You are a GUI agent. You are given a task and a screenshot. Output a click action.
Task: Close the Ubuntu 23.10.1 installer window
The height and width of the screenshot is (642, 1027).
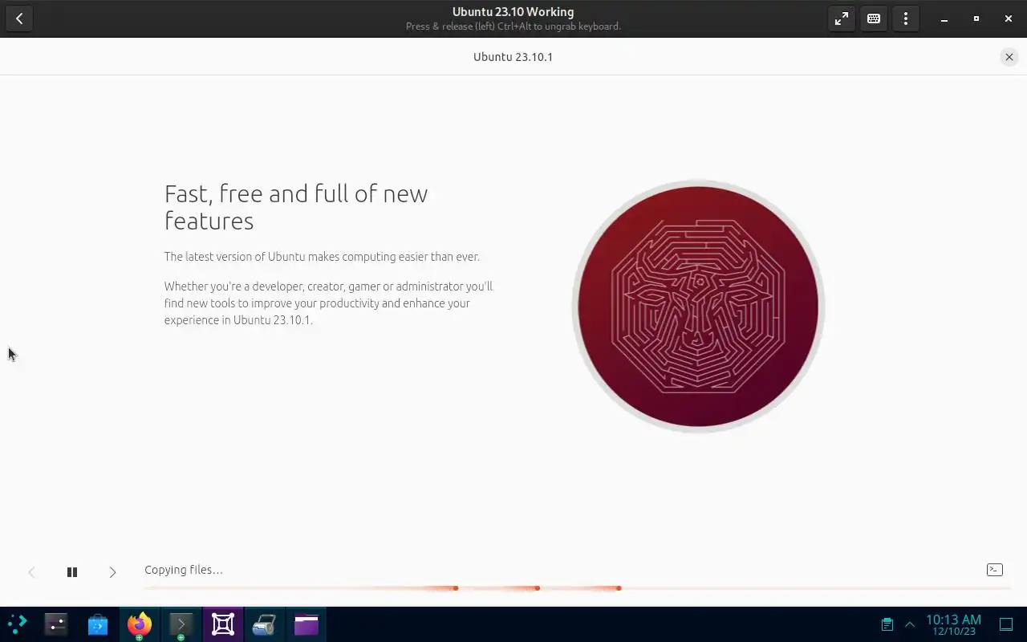(x=1009, y=57)
